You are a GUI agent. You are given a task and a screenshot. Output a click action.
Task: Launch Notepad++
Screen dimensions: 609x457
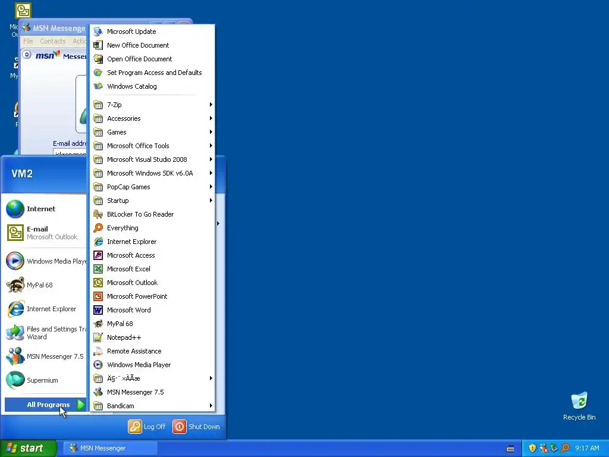pyautogui.click(x=152, y=337)
